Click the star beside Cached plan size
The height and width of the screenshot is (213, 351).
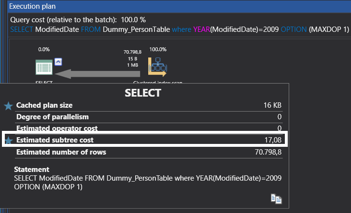tap(8, 106)
